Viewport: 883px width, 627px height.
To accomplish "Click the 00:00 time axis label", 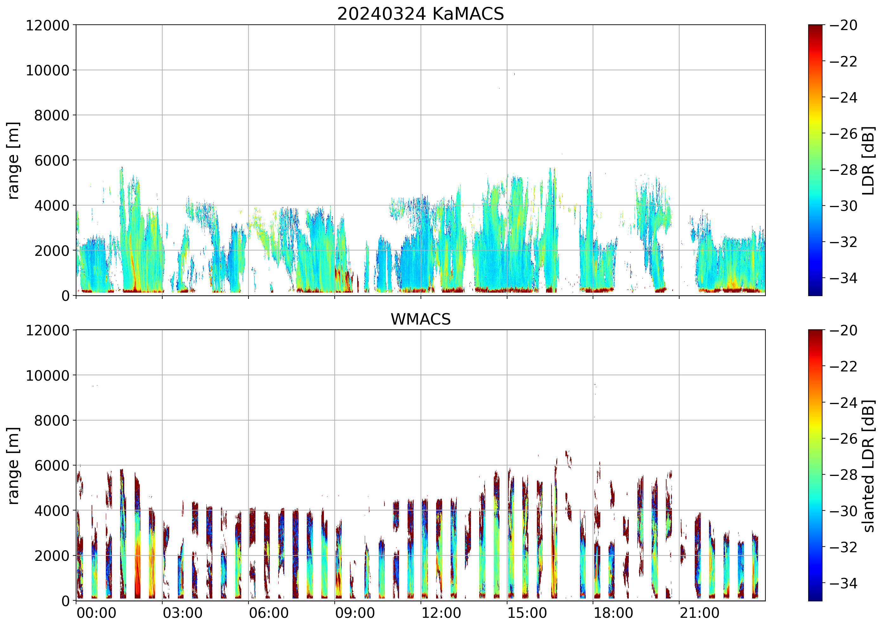I will pyautogui.click(x=96, y=613).
